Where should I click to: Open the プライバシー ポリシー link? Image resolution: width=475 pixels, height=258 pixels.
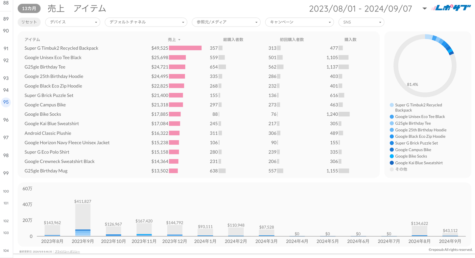click(67, 251)
